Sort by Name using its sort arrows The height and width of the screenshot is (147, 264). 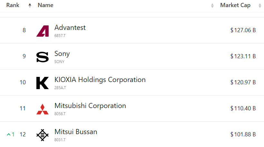point(212,5)
